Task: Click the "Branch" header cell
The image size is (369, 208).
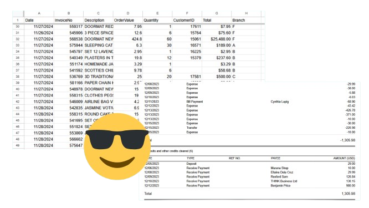Action: tap(246, 21)
